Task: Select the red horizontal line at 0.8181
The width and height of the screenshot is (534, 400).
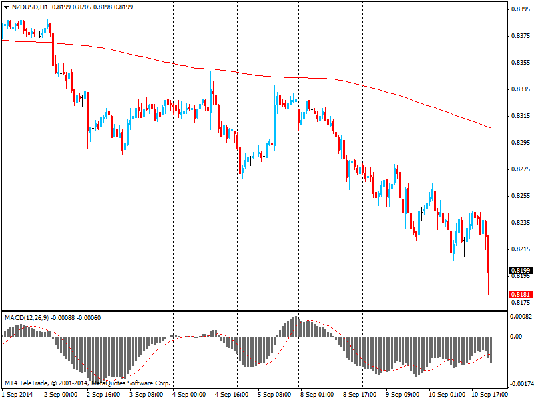Action: tap(200, 294)
